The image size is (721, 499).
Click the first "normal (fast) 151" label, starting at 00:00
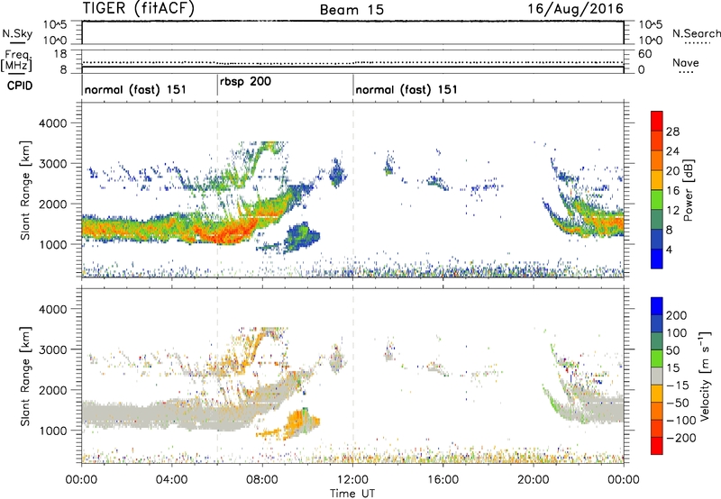135,89
